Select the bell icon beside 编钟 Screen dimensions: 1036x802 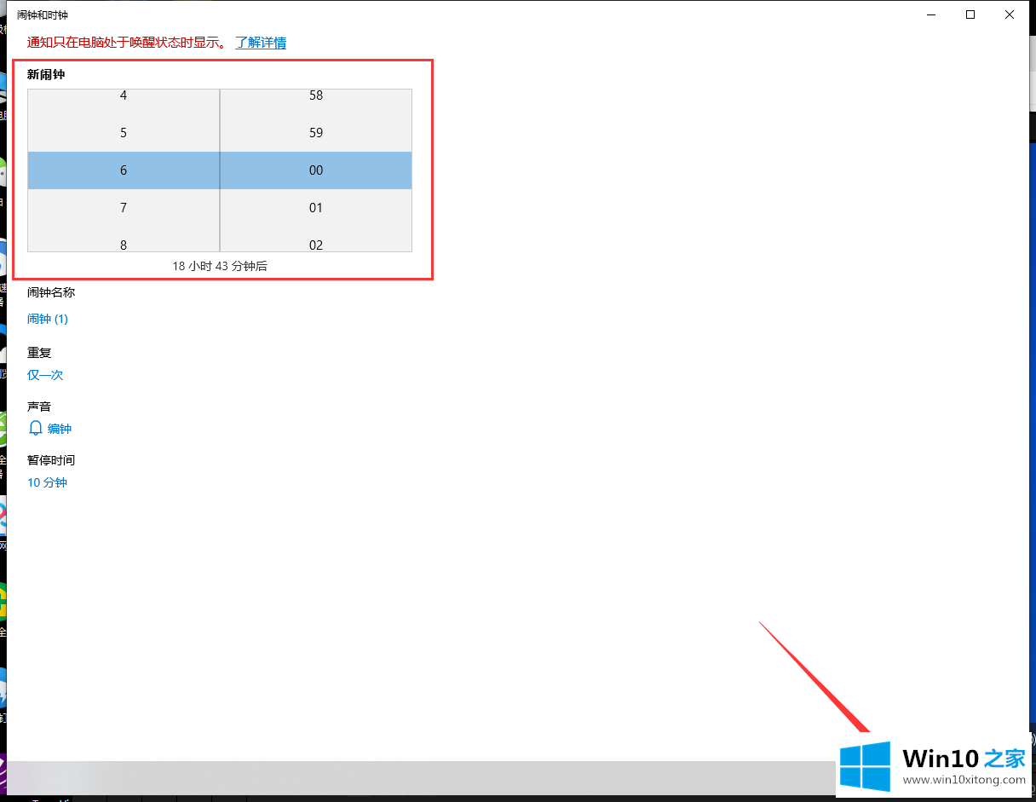coord(35,428)
